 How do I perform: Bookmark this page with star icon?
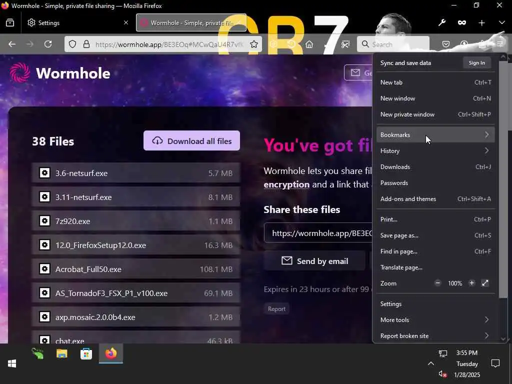tap(253, 44)
